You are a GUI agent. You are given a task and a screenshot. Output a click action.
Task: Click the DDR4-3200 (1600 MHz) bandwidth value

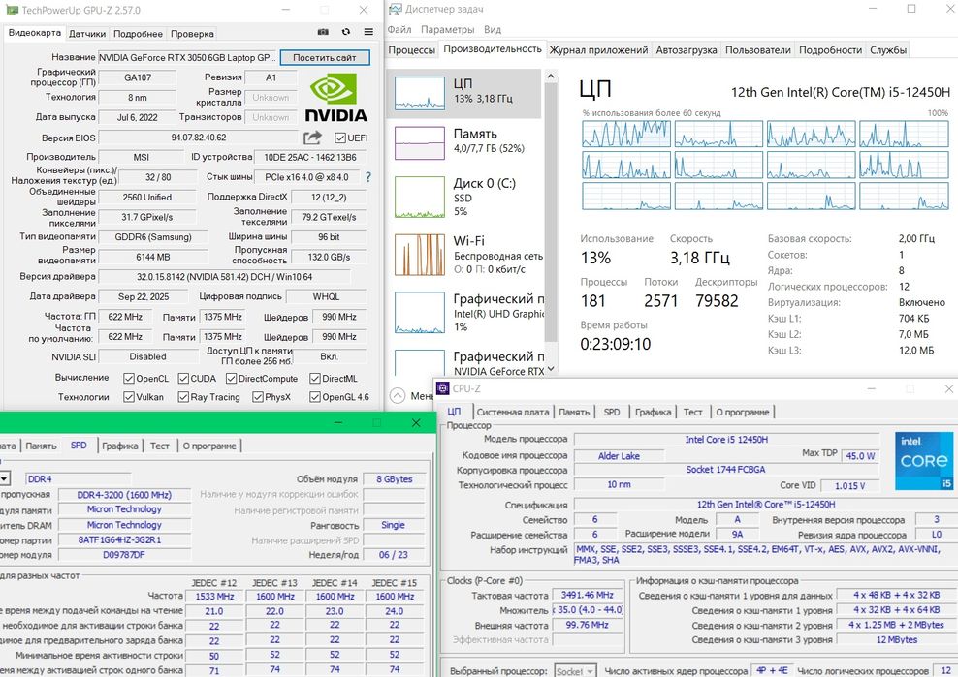tap(124, 495)
